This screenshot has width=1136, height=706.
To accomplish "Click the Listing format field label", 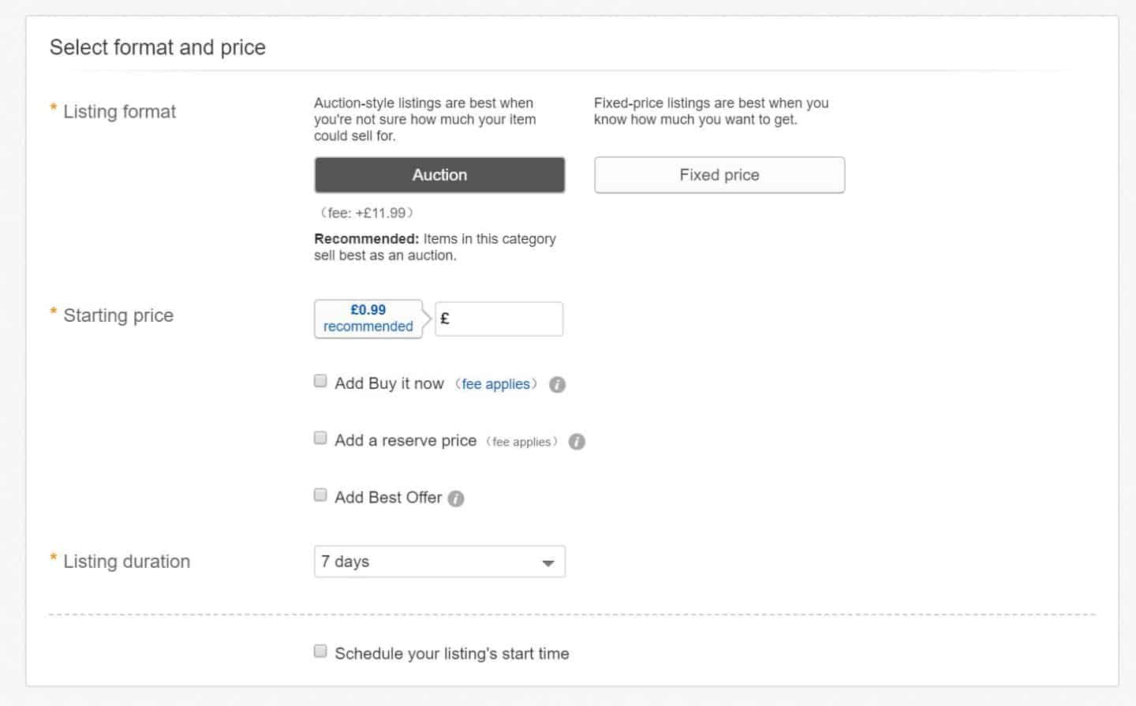I will [x=118, y=112].
